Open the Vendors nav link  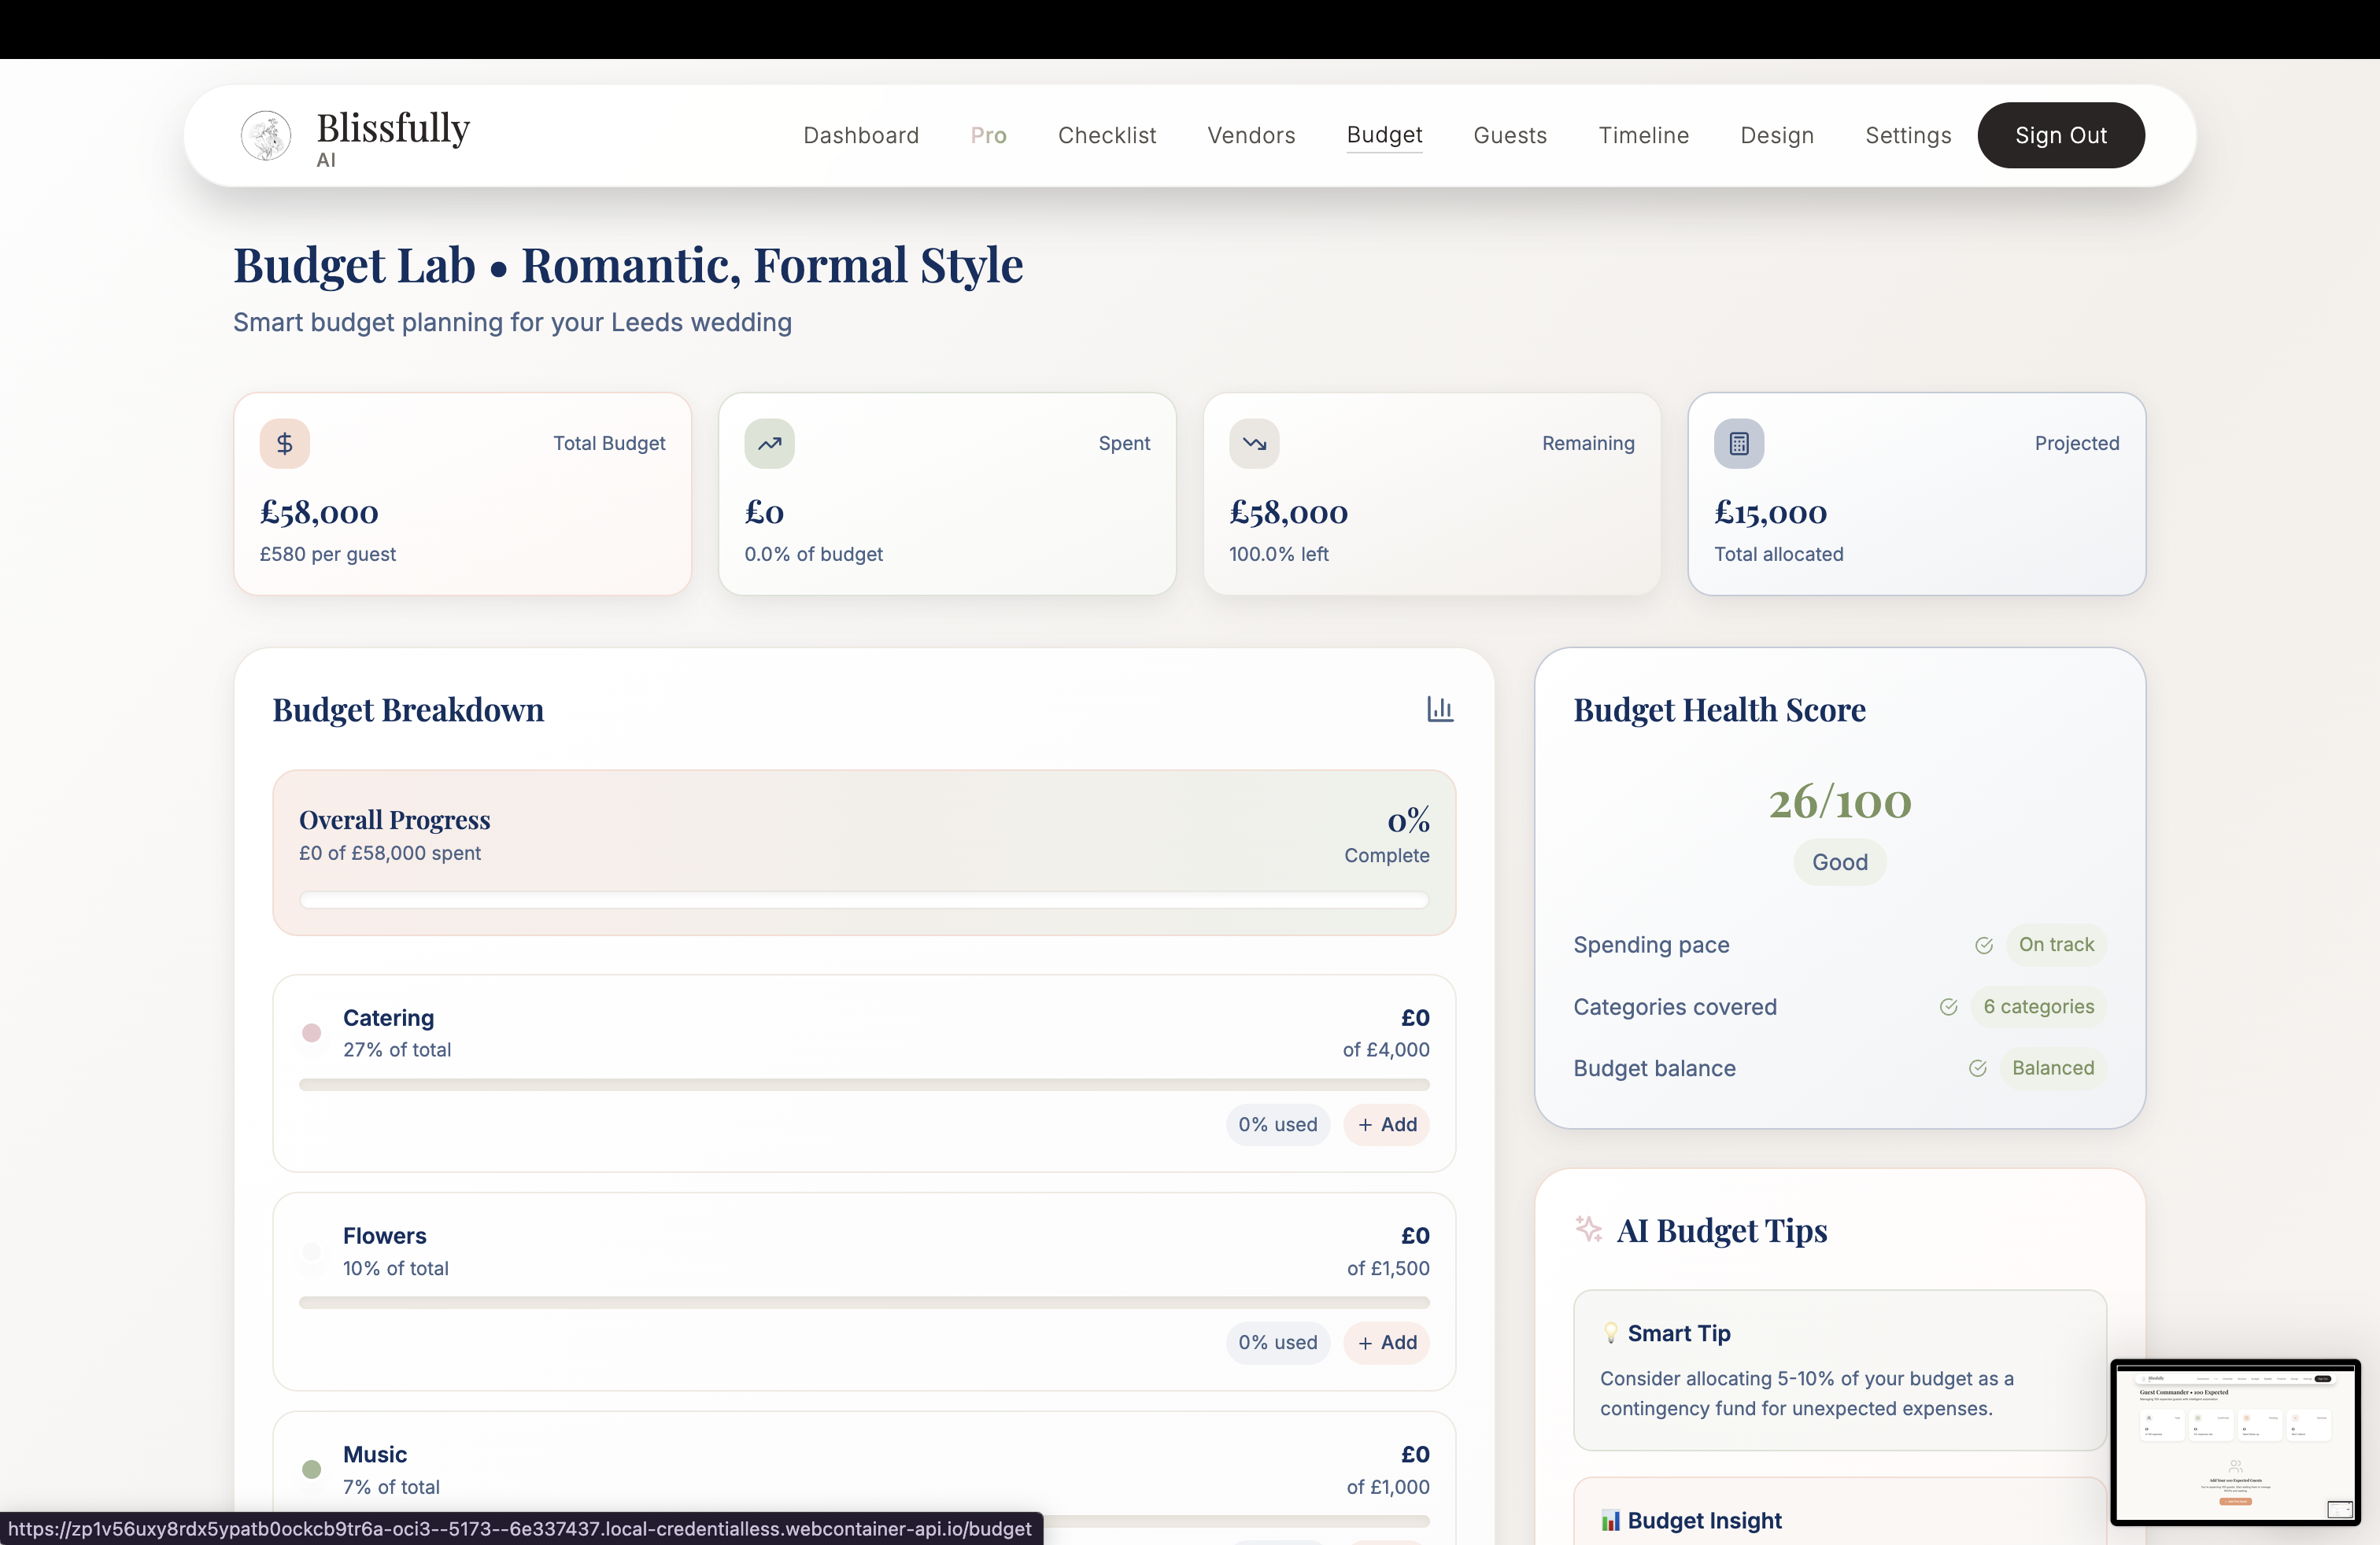pos(1251,136)
